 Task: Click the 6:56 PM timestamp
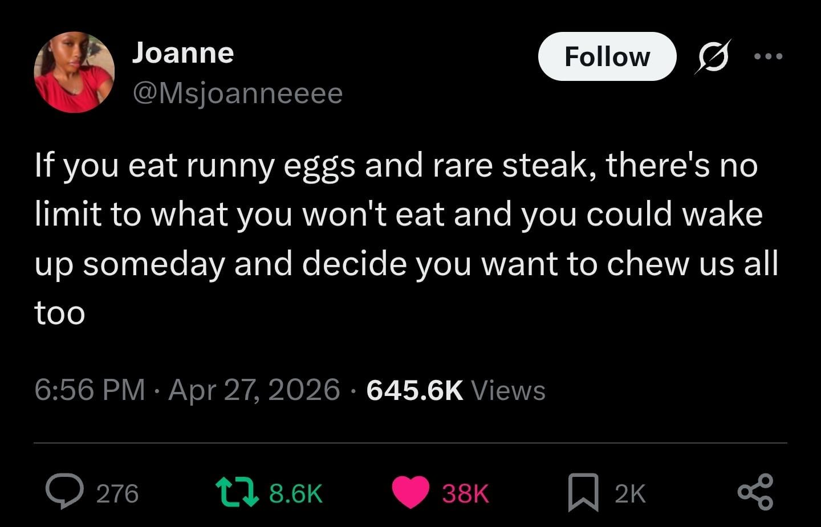click(x=90, y=390)
